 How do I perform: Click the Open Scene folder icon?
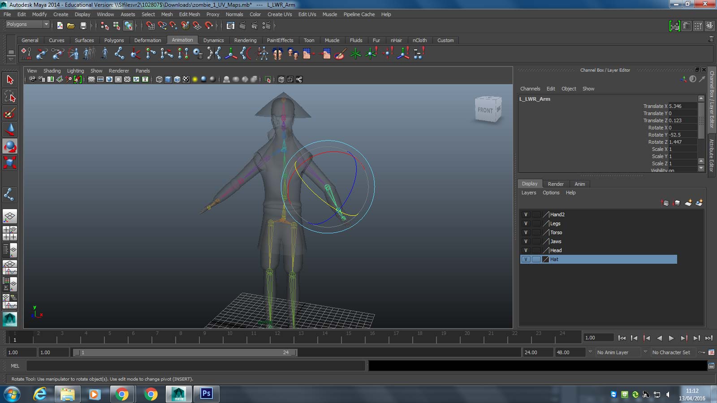(71, 26)
